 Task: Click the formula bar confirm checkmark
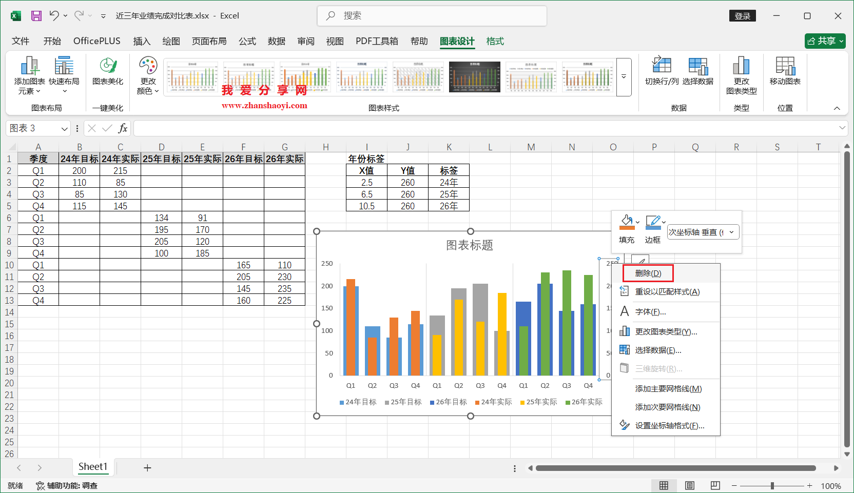pos(107,128)
